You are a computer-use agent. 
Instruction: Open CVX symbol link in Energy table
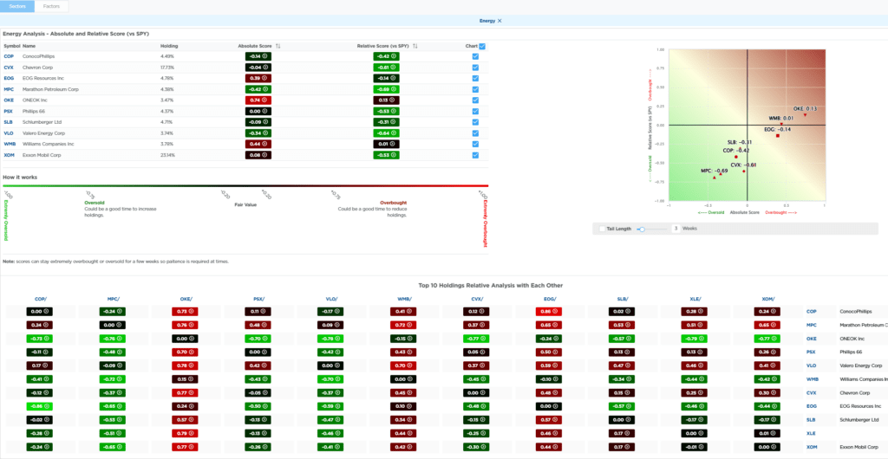tap(9, 68)
